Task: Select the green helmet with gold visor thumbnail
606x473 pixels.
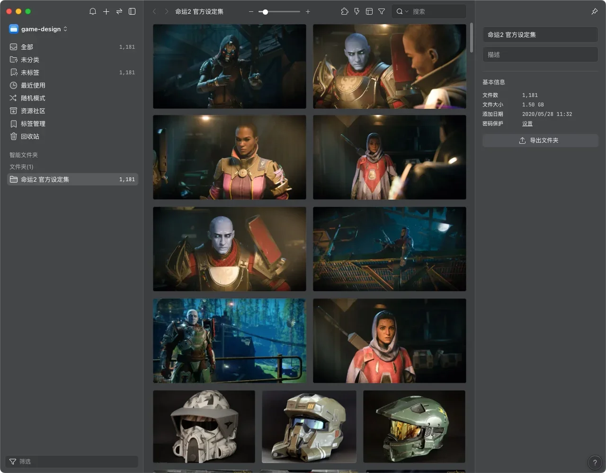Action: [414, 427]
